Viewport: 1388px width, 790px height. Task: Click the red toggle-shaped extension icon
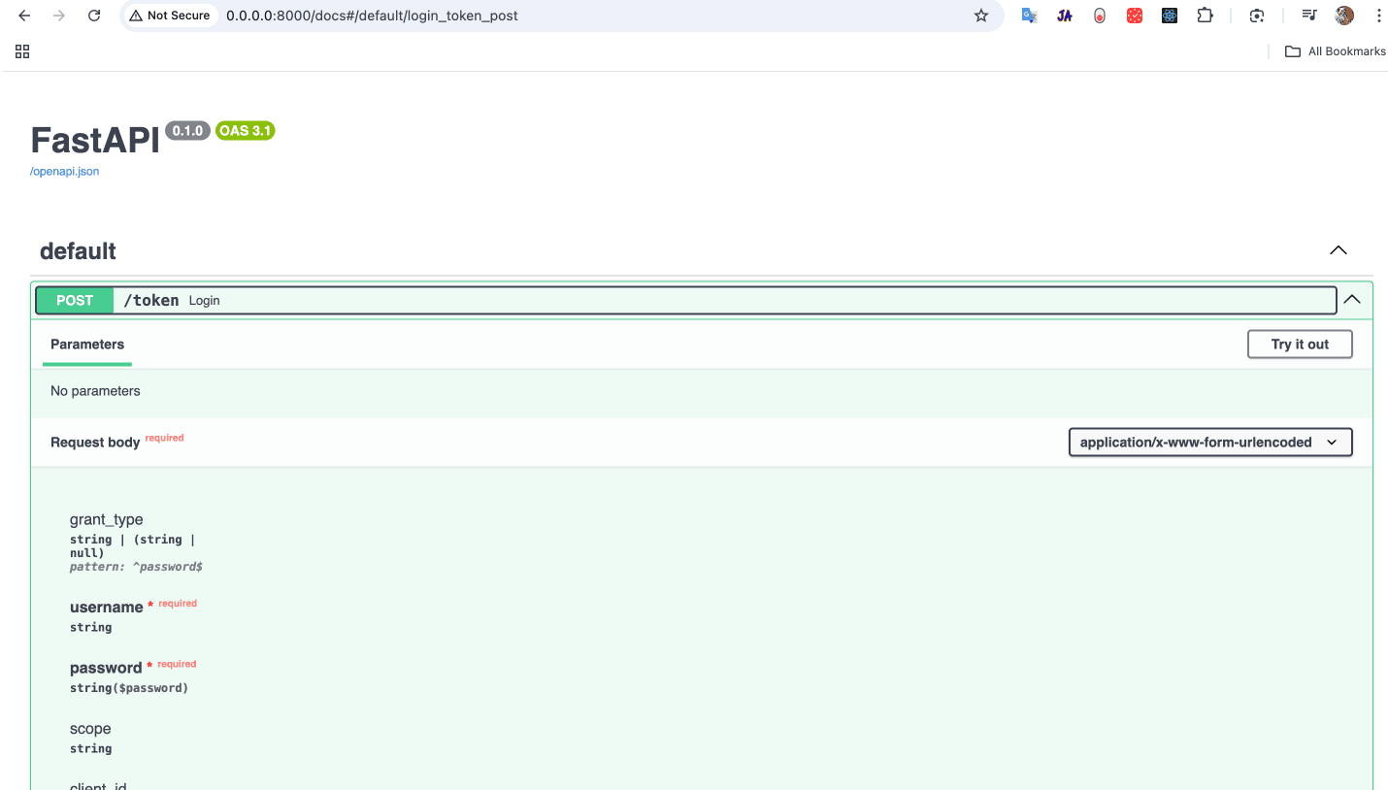click(x=1100, y=16)
